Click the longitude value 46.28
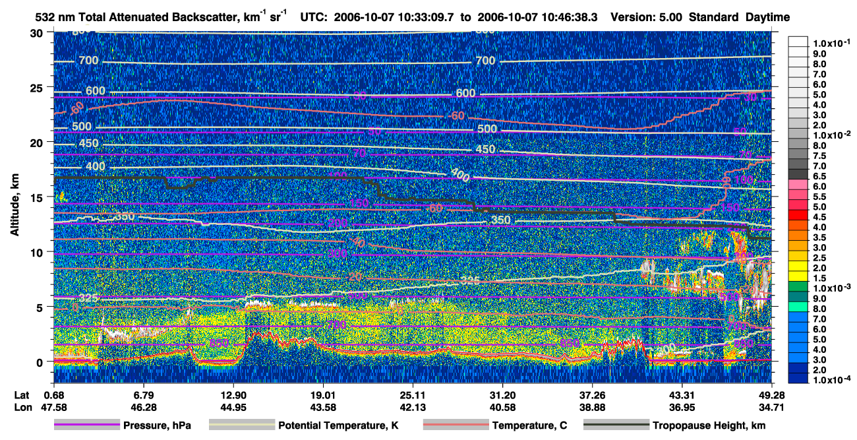 [x=144, y=407]
